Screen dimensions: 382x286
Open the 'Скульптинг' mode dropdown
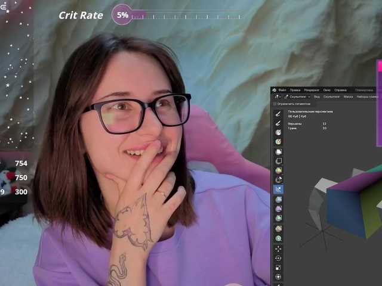point(297,97)
